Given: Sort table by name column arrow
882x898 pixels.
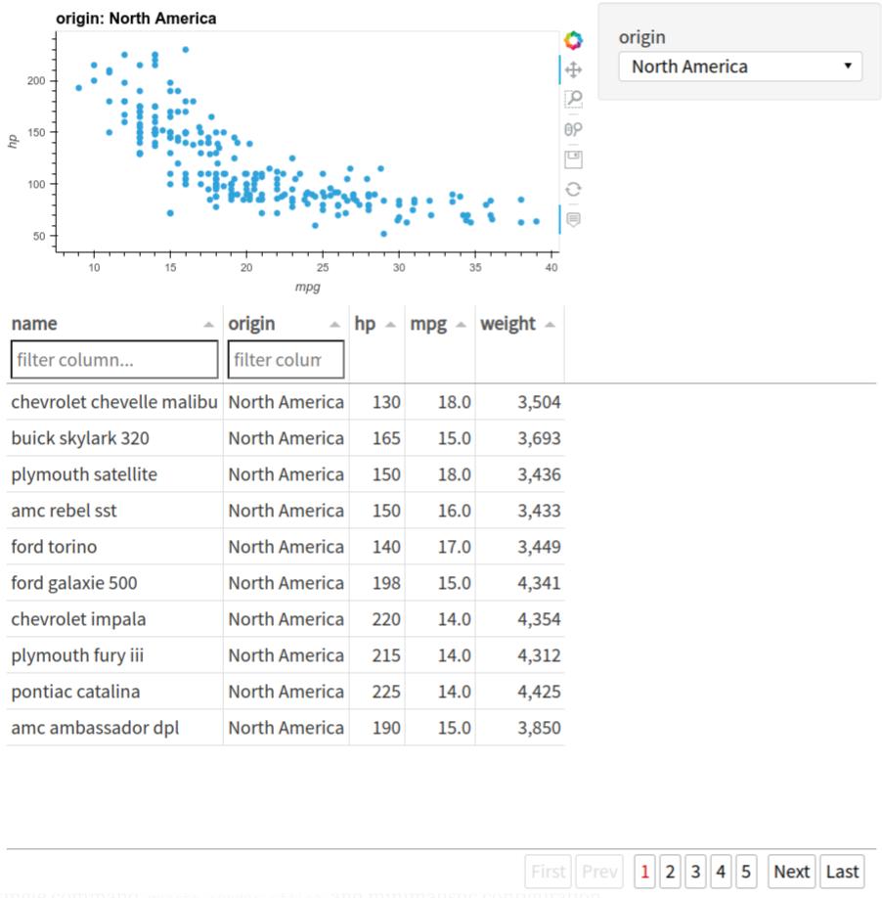Looking at the screenshot, I should pyautogui.click(x=209, y=325).
